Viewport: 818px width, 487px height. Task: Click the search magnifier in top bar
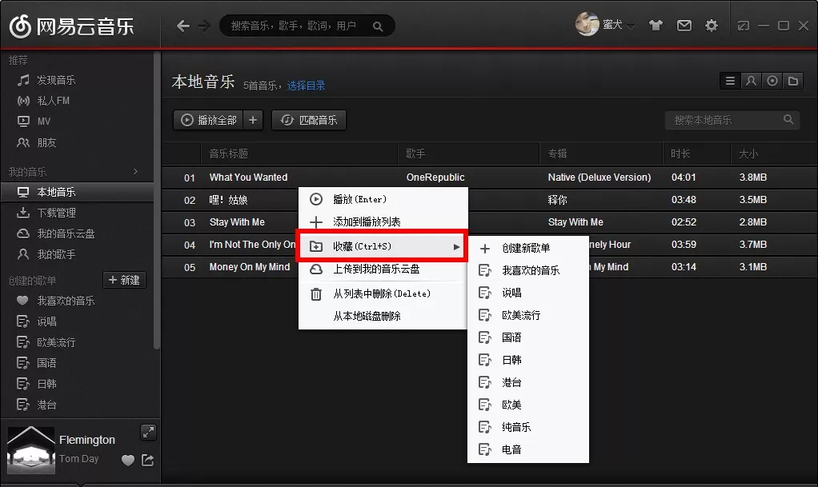click(379, 26)
